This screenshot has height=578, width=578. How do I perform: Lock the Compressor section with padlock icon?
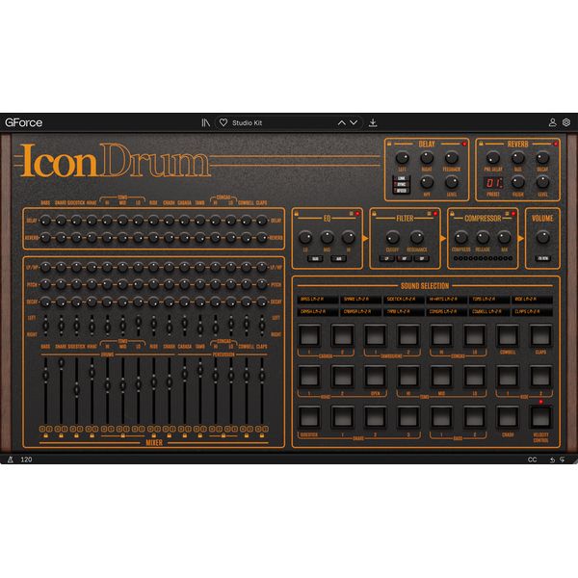click(452, 214)
